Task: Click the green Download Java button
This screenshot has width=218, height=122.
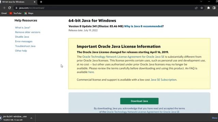Action: [x=139, y=101]
